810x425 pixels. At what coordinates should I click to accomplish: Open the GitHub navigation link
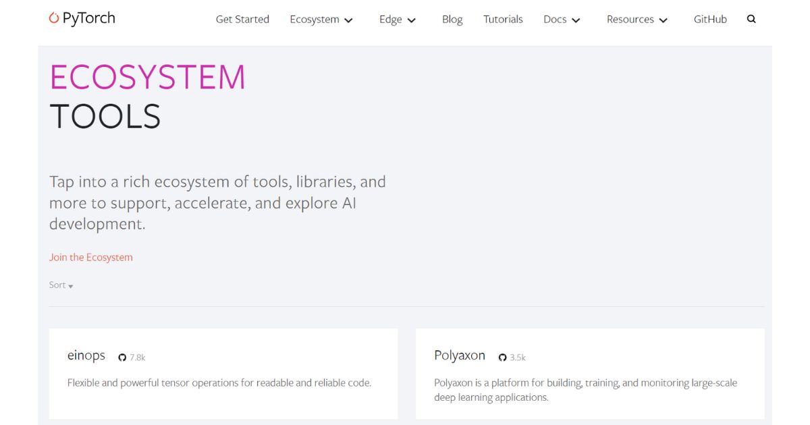tap(710, 19)
